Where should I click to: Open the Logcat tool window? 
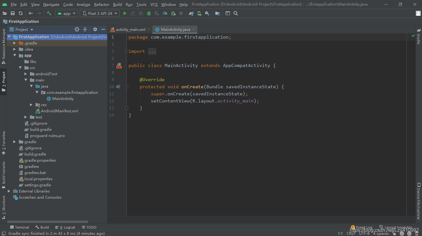click(x=65, y=227)
